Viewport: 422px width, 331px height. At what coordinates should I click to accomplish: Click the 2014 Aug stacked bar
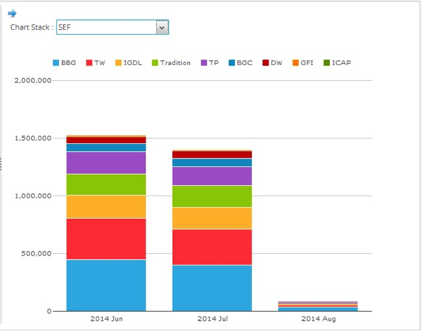tap(318, 306)
